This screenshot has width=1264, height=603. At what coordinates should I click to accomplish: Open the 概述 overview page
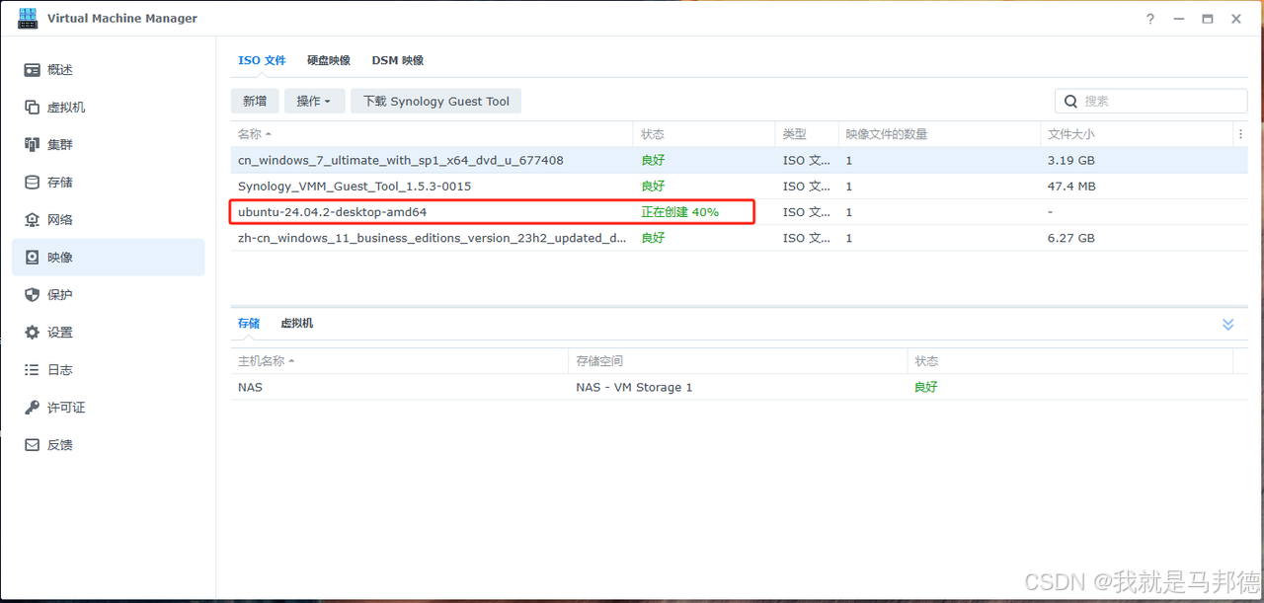(x=109, y=70)
